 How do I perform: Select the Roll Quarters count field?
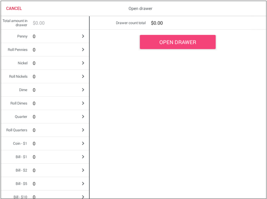(x=53, y=130)
